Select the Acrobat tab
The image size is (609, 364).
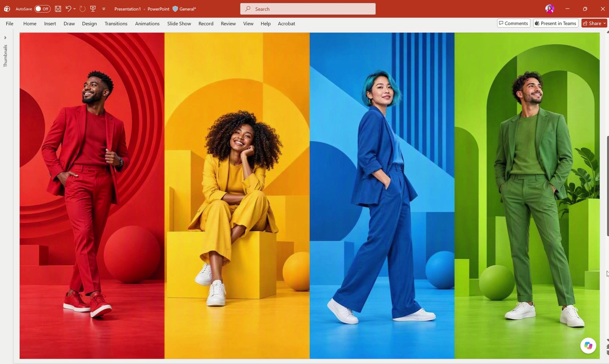pos(286,24)
